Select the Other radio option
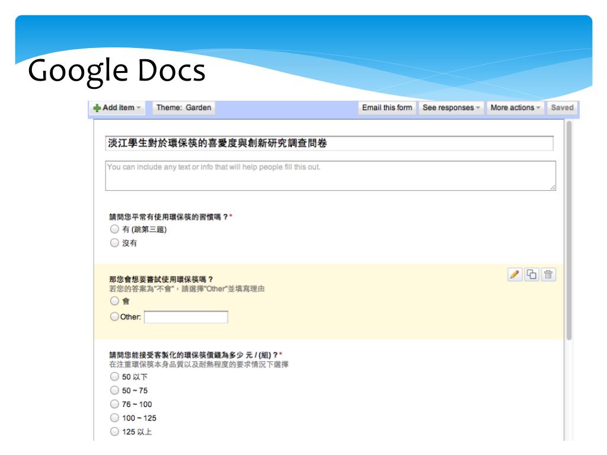The width and height of the screenshot is (607, 455). [114, 316]
